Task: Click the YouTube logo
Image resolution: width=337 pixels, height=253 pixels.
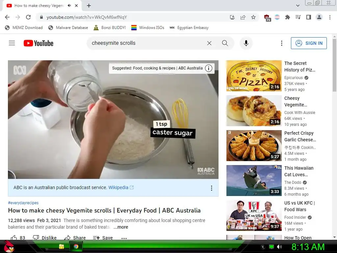Action: click(x=39, y=43)
